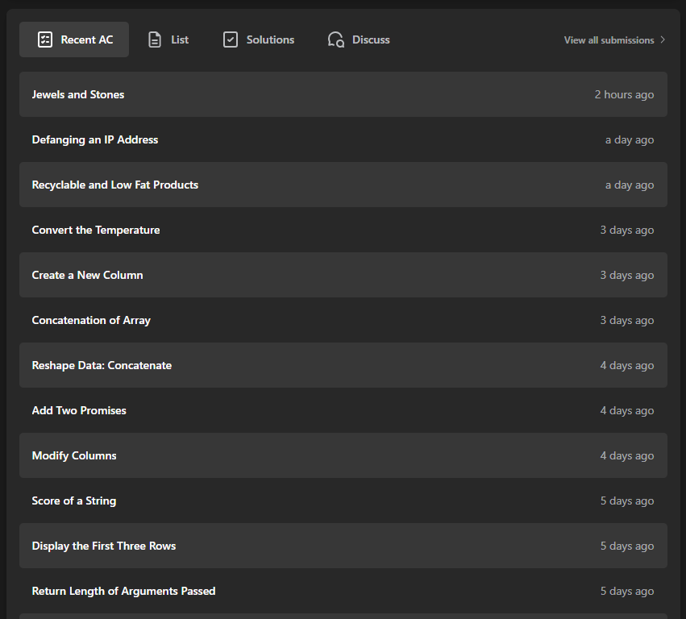Click the Solutions checkmark icon
The height and width of the screenshot is (619, 686).
coord(231,39)
